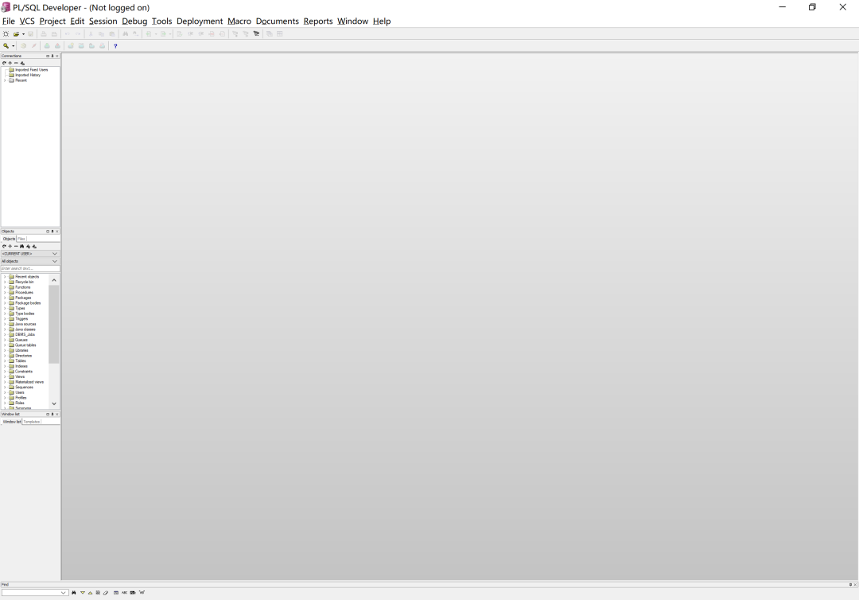The width and height of the screenshot is (859, 600).
Task: Expand the Views folder node
Action: point(5,377)
